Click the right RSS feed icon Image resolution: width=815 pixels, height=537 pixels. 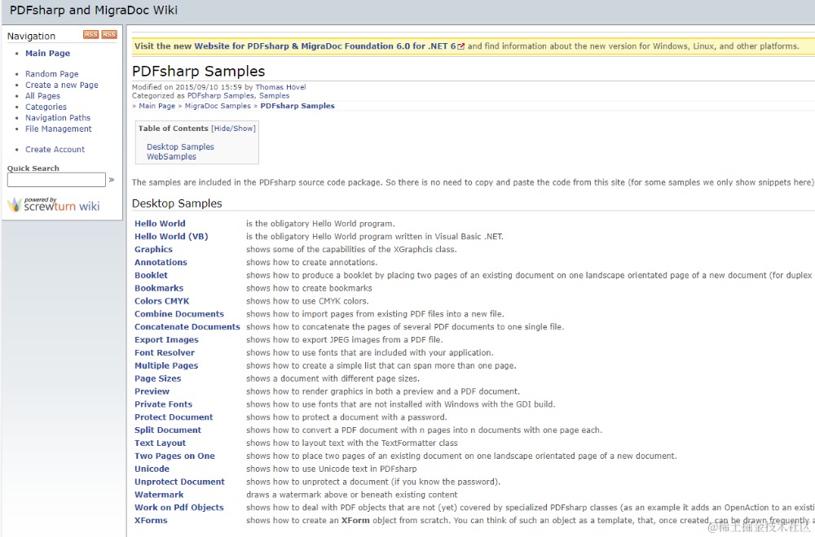tap(109, 35)
